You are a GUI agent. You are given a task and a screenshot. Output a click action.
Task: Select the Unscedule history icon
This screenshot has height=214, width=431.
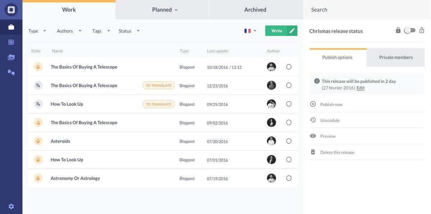313,119
